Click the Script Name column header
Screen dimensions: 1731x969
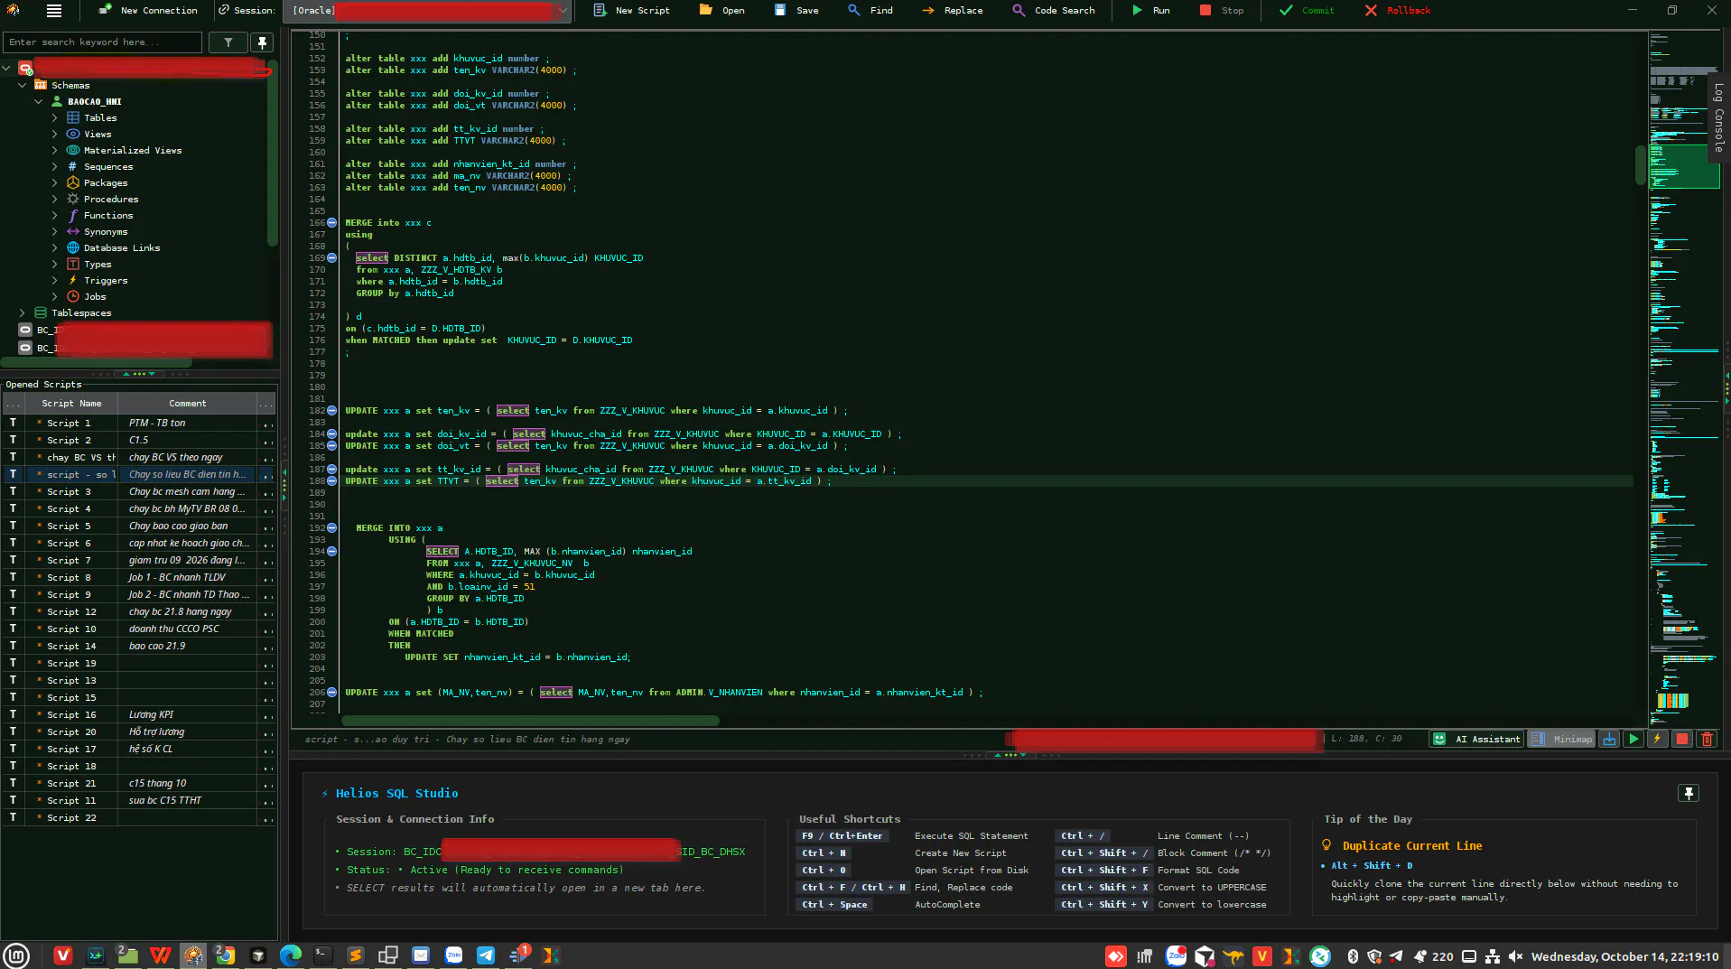[71, 404]
